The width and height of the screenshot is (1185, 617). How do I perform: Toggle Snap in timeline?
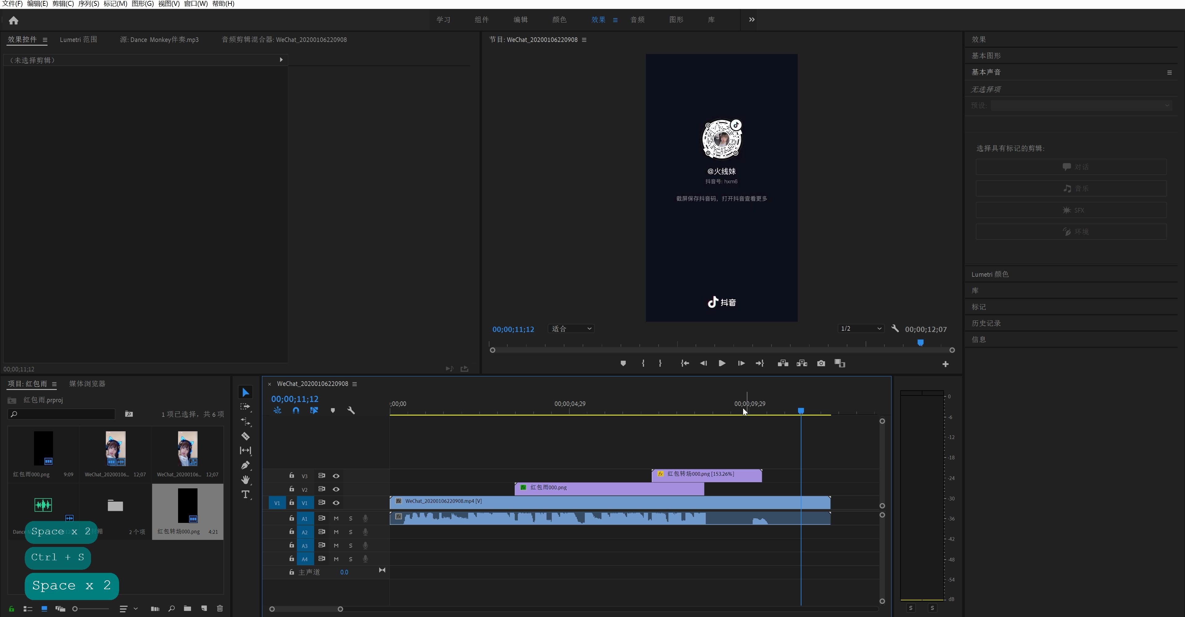point(295,410)
